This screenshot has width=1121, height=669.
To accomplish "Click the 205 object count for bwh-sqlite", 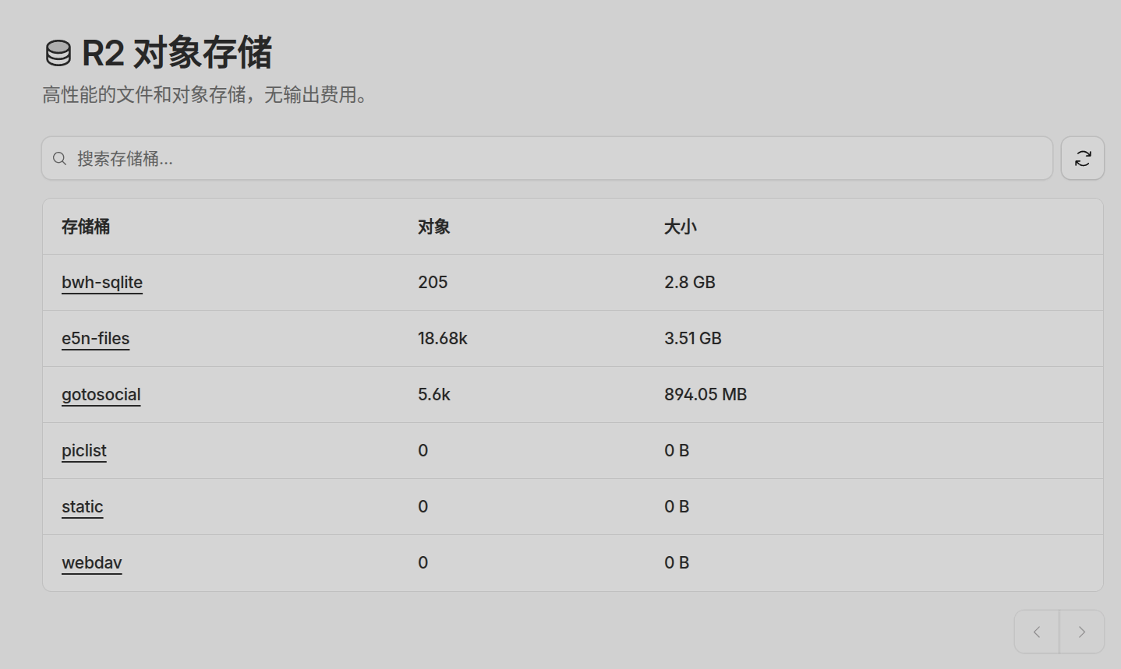I will click(x=433, y=282).
